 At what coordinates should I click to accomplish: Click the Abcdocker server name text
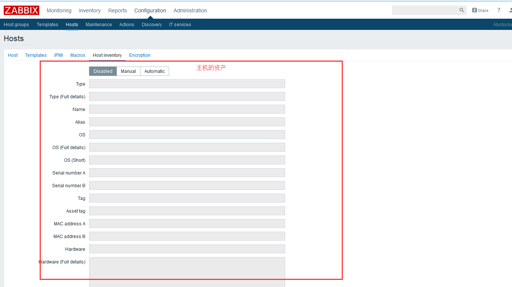[x=503, y=25]
